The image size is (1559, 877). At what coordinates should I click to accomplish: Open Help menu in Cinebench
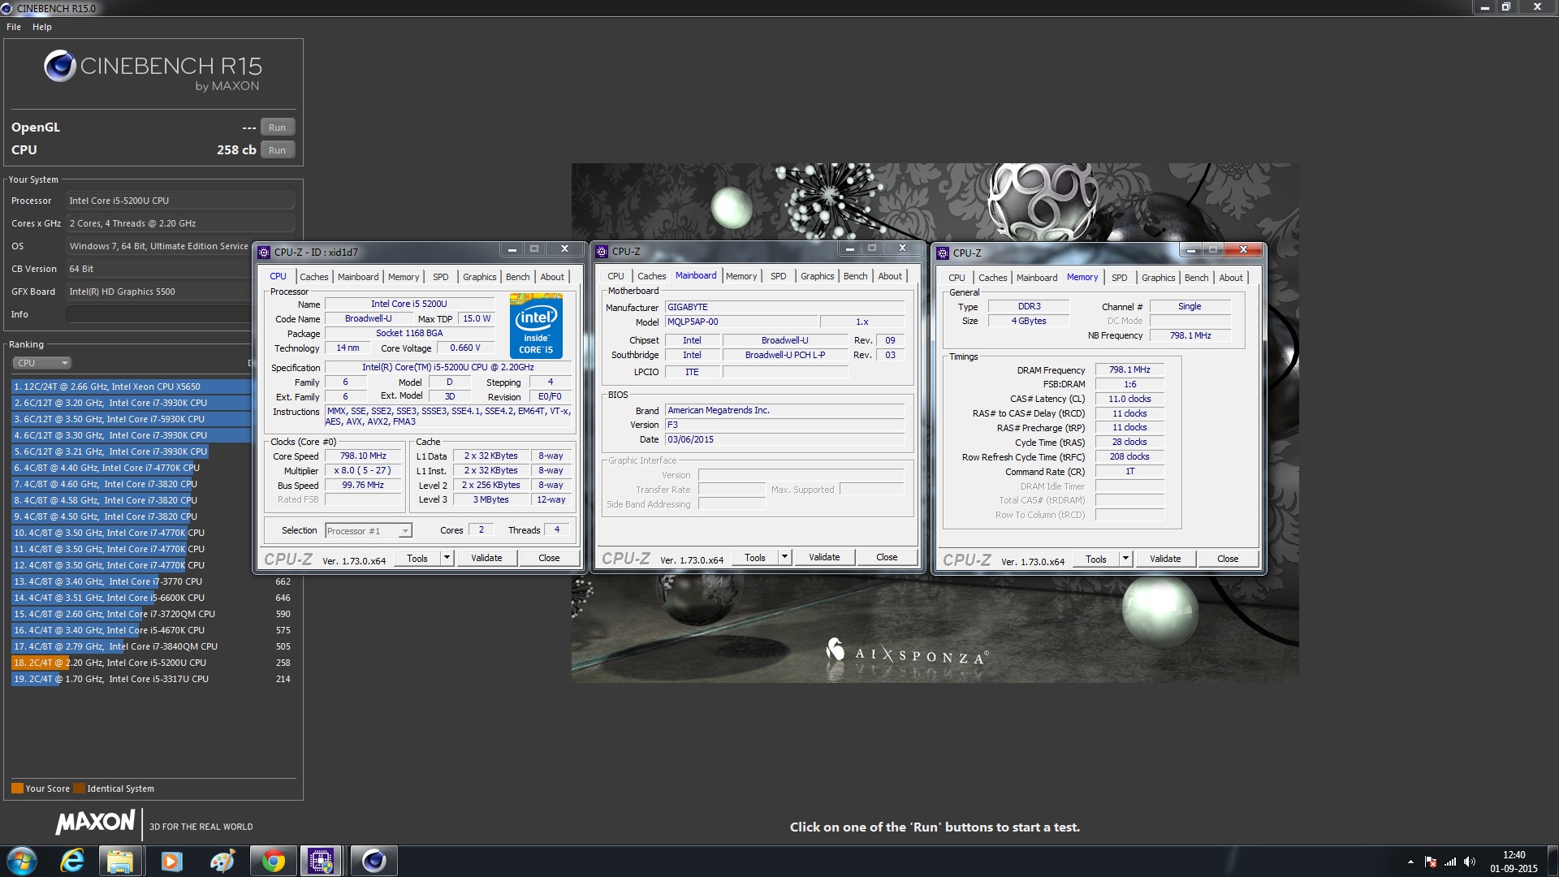pyautogui.click(x=42, y=27)
